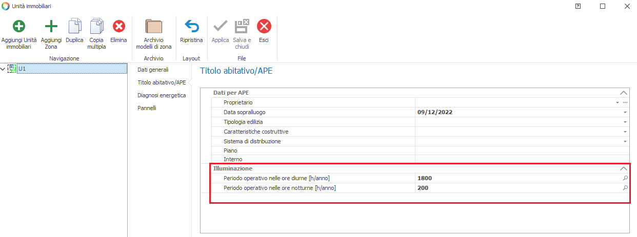Duplicate the unit with the Duplica icon
Screen dimensions: 637x237
click(75, 27)
